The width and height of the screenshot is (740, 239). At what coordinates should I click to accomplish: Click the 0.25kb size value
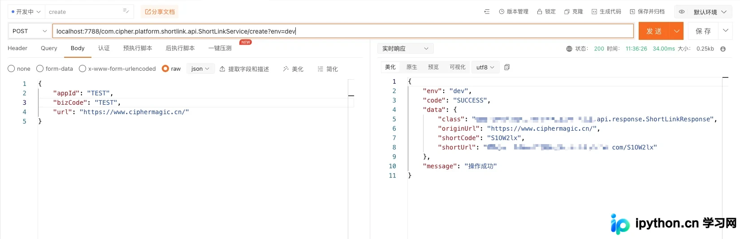705,49
